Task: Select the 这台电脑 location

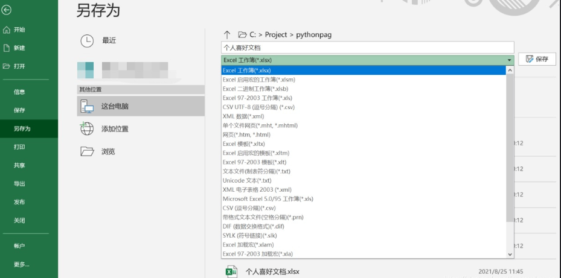Action: coord(141,106)
